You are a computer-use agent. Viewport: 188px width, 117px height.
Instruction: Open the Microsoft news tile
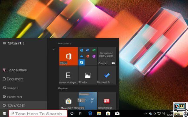tap(107, 101)
